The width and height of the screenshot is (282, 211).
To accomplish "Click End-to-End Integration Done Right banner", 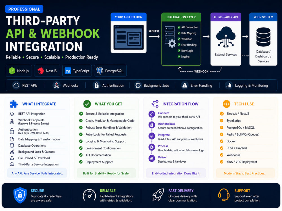I will pos(176,173).
